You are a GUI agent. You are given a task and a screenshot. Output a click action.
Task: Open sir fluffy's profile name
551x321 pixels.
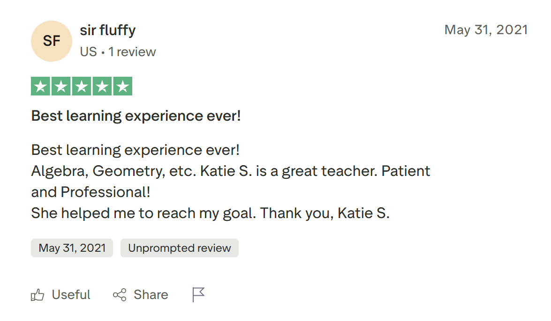pyautogui.click(x=108, y=30)
